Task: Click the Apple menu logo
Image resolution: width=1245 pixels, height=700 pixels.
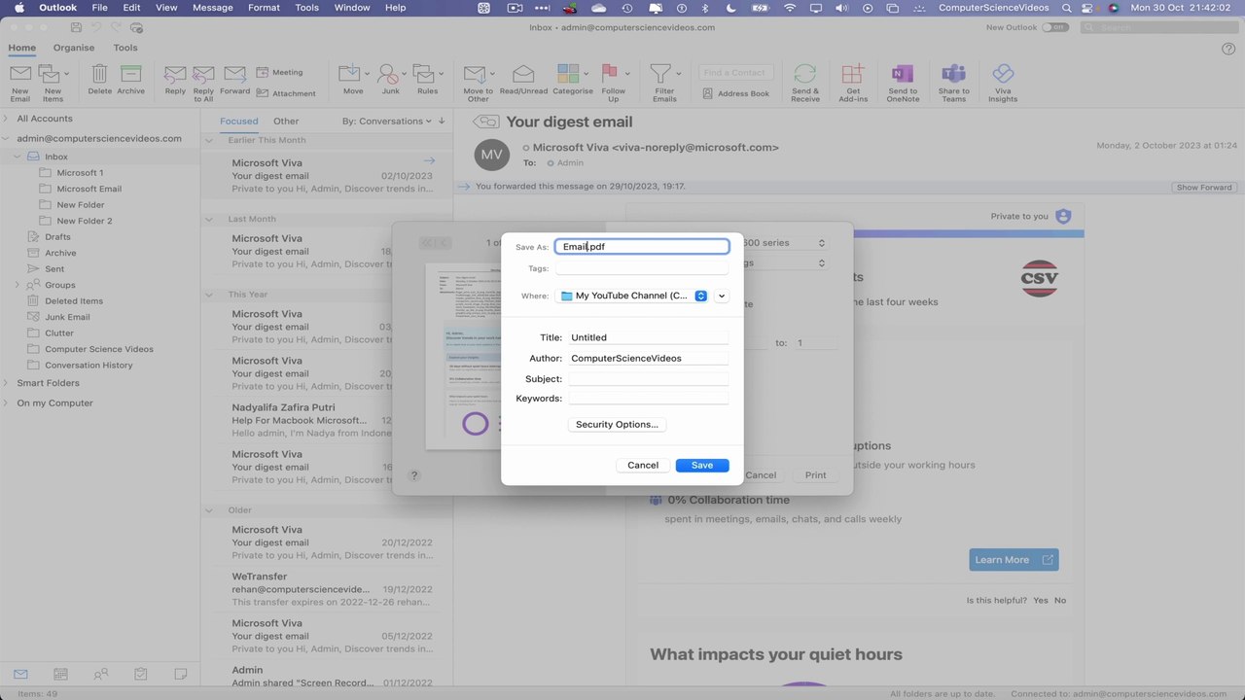Action: pyautogui.click(x=18, y=8)
